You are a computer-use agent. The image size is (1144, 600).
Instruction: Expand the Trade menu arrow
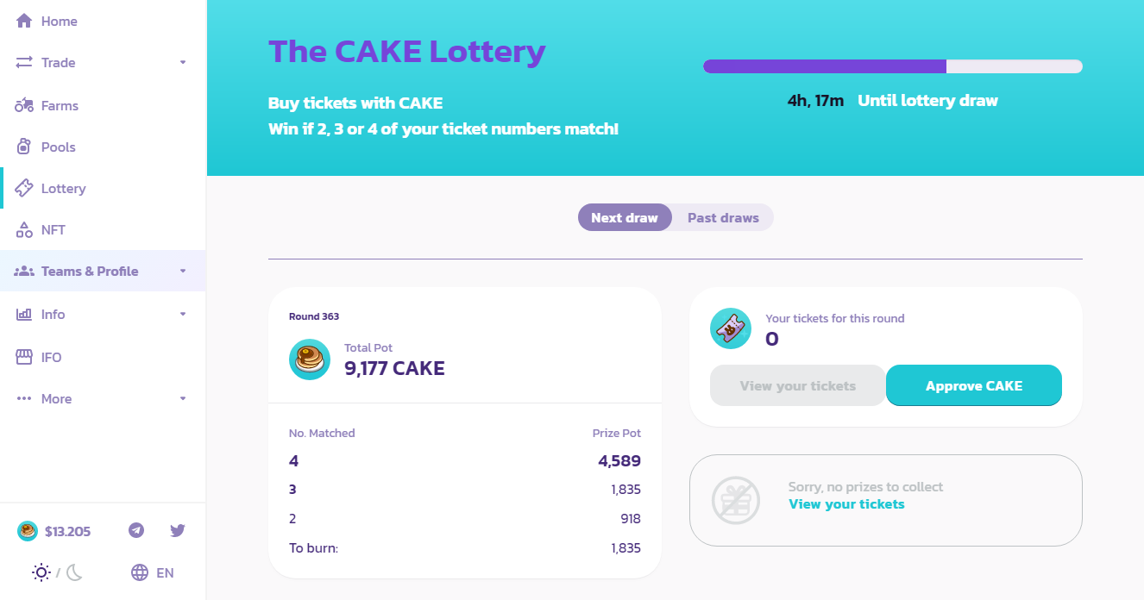click(183, 62)
